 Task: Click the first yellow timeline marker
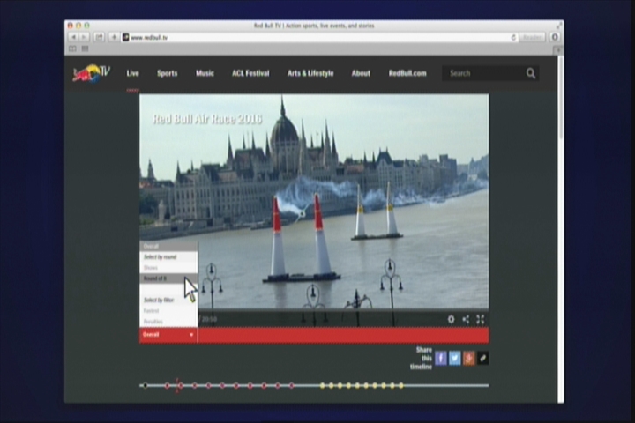coord(323,385)
